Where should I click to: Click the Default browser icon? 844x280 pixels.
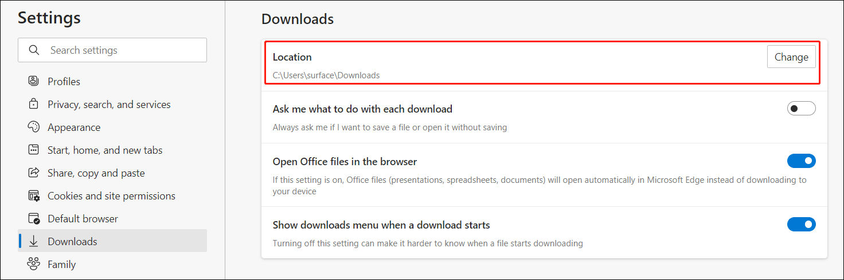33,218
